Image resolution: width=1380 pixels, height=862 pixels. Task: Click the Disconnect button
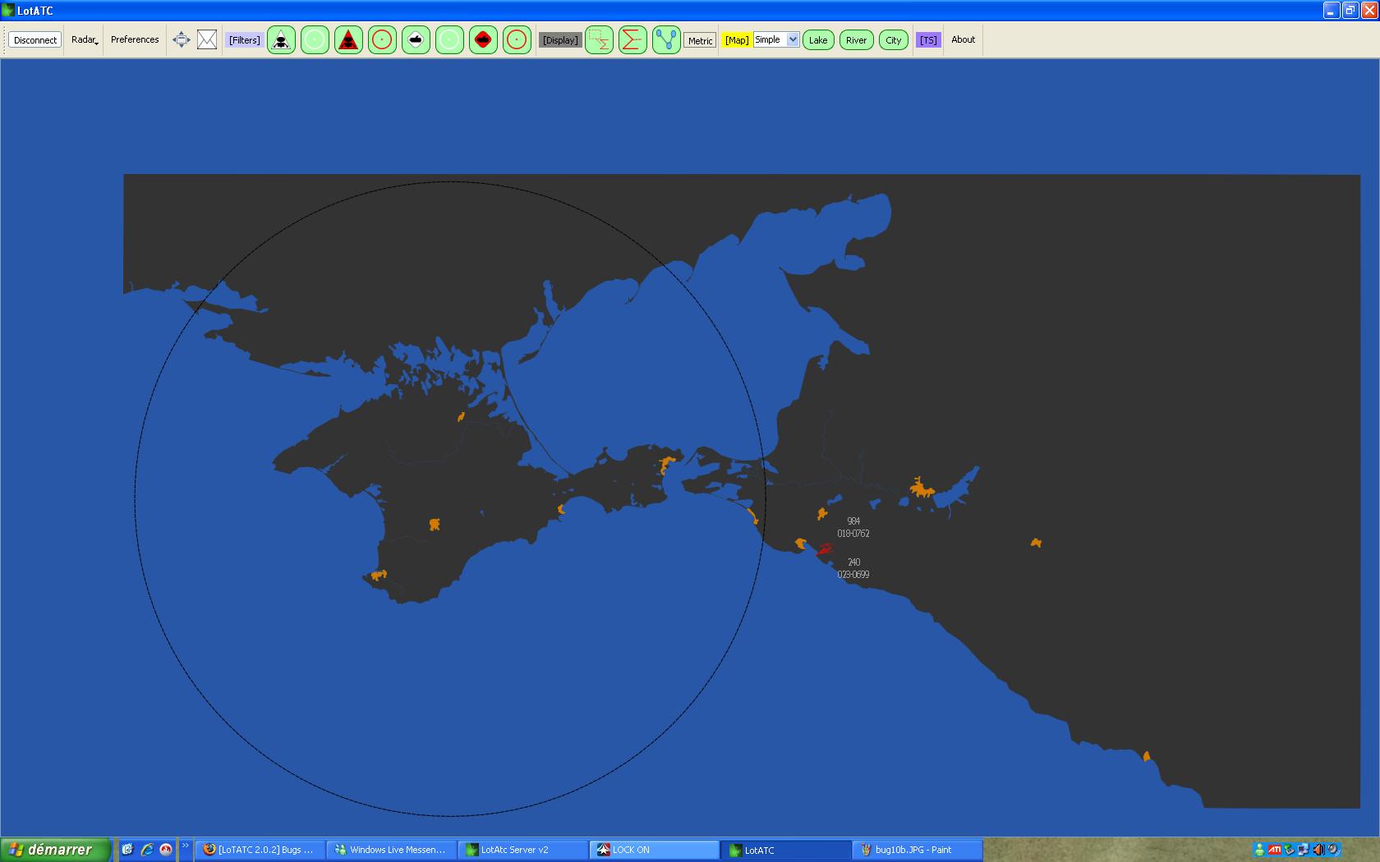click(x=35, y=40)
